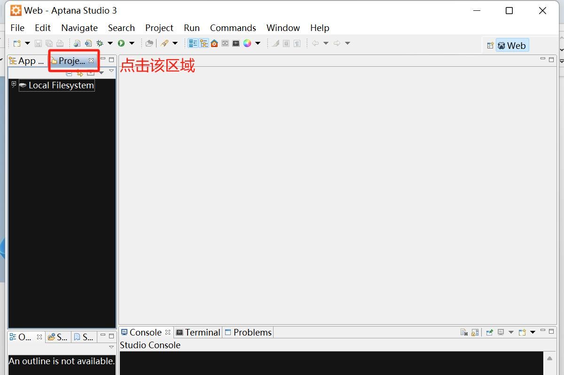This screenshot has height=375, width=564.
Task: Open the New wizard dropdown arrow
Action: [x=27, y=43]
